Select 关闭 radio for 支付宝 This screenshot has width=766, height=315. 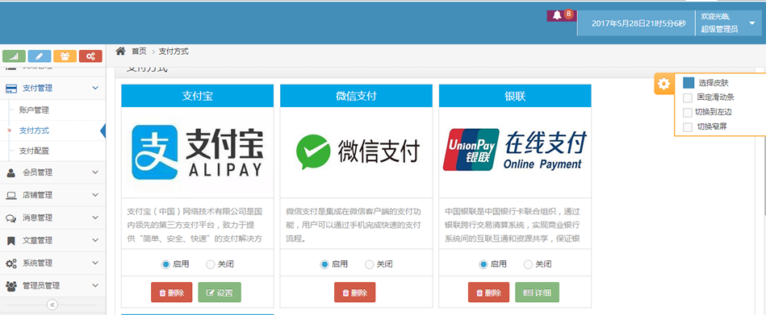click(x=211, y=264)
